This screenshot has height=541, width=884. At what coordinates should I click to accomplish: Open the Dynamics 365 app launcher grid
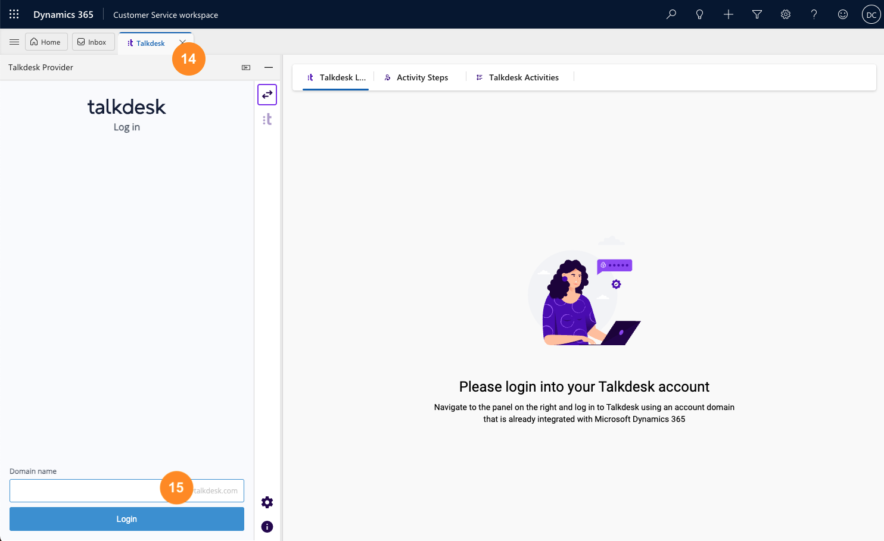[14, 14]
